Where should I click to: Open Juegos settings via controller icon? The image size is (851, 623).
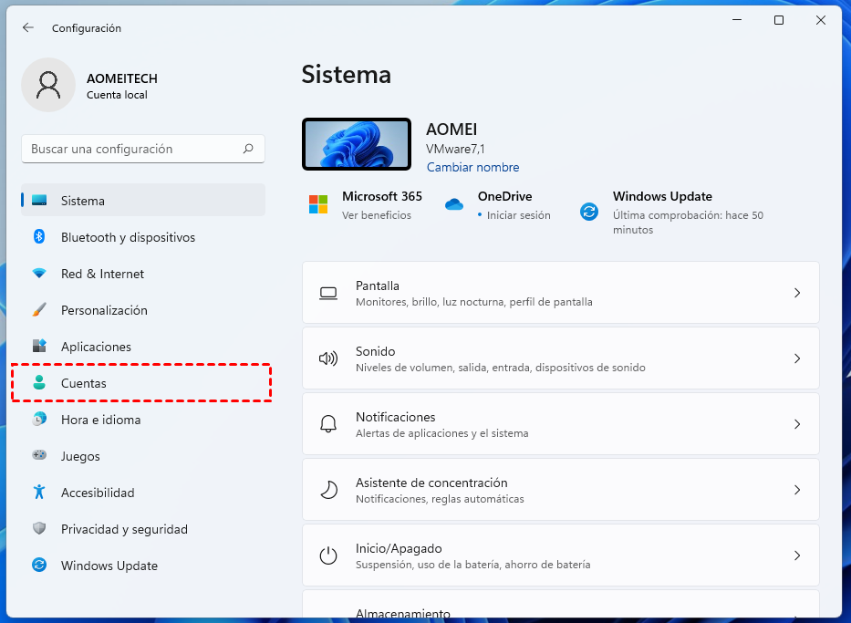tap(38, 456)
